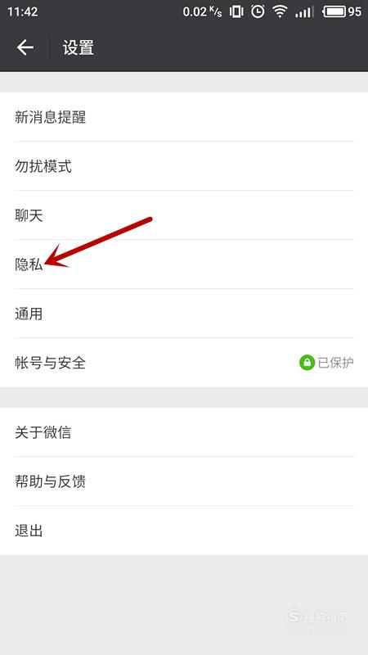Tap the network speed indicator

[202, 11]
